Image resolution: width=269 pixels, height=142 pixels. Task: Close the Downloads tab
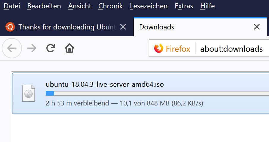(257, 27)
